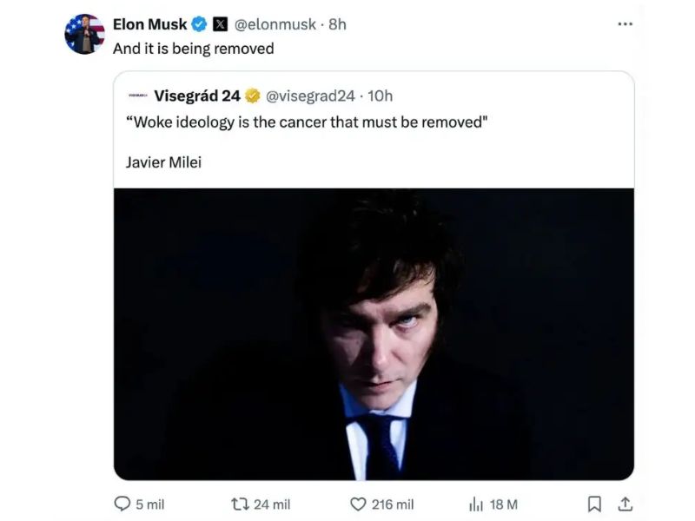Click the share upload arrow icon
The width and height of the screenshot is (695, 521).
point(624,504)
